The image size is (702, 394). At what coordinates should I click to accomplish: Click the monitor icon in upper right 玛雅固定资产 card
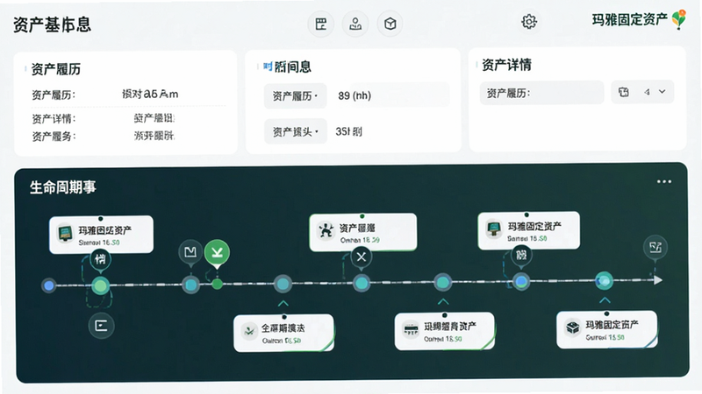(494, 229)
